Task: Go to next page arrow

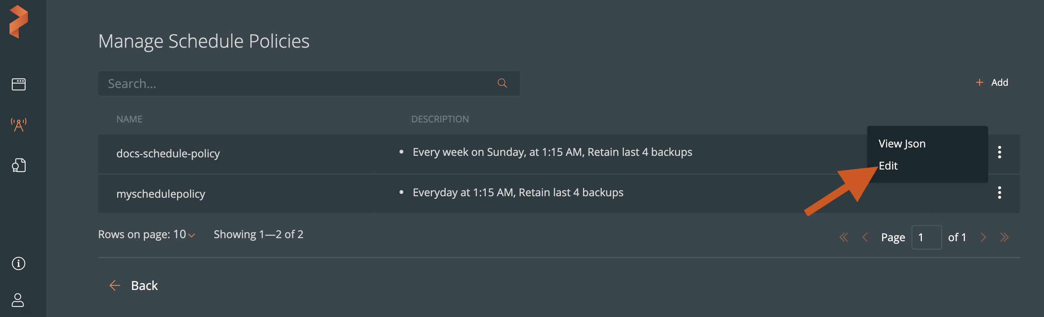Action: coord(983,237)
